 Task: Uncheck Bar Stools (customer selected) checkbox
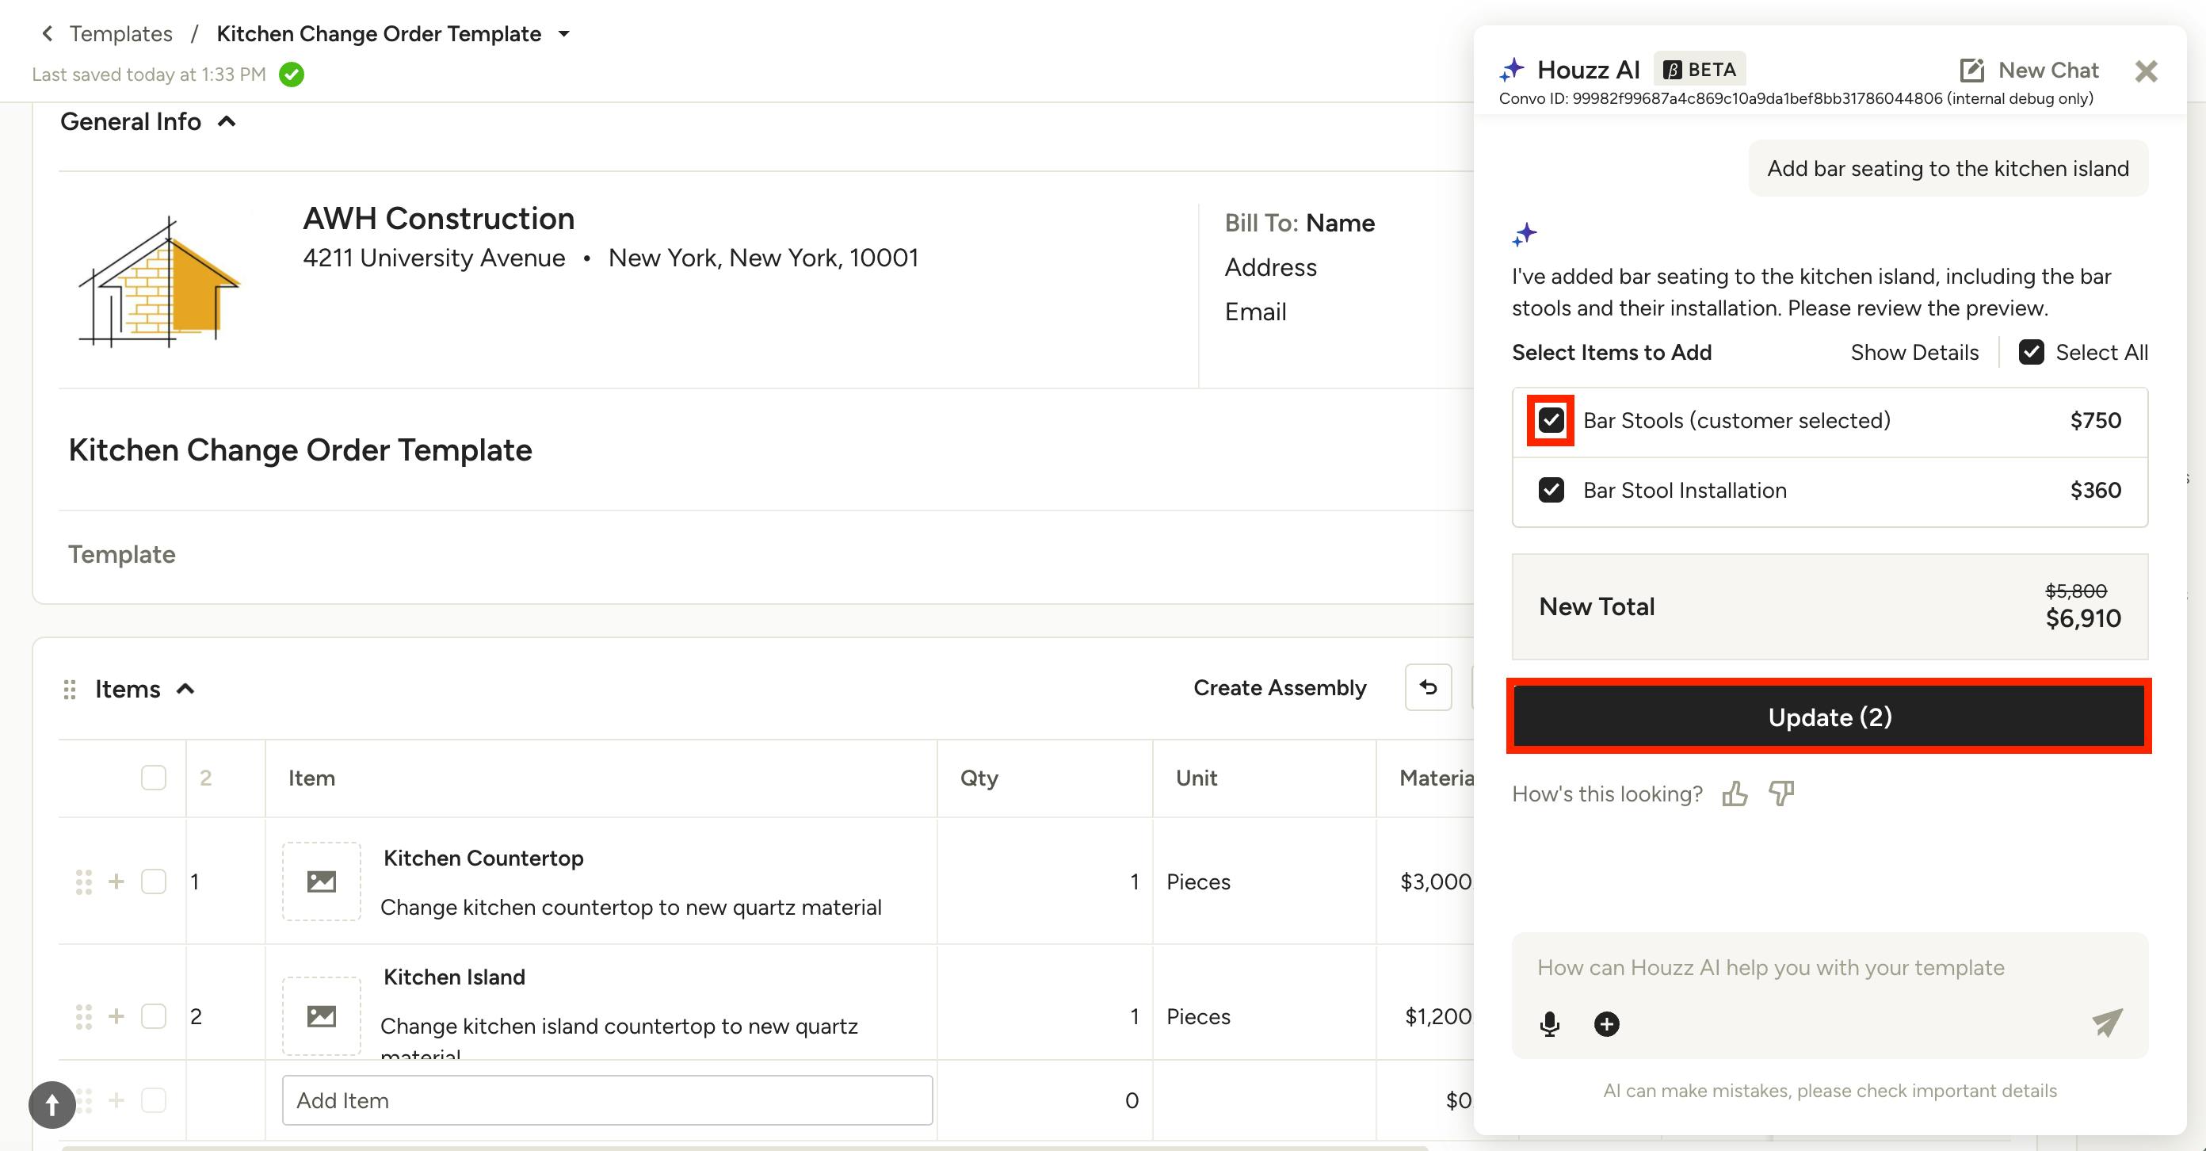[x=1551, y=420]
